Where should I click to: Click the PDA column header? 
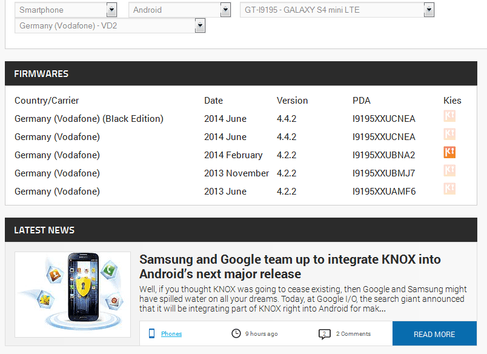362,101
